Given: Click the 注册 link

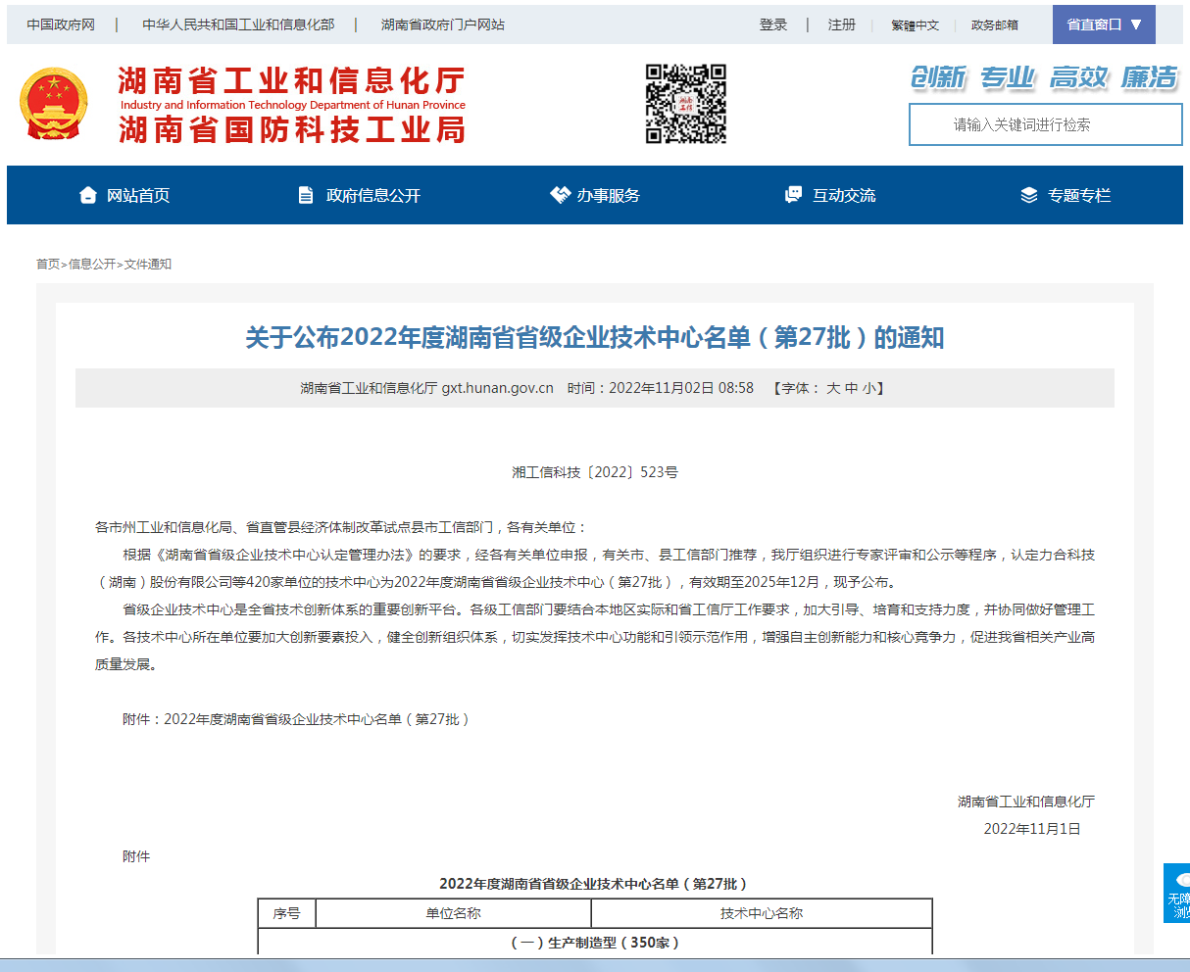Looking at the screenshot, I should 842,24.
